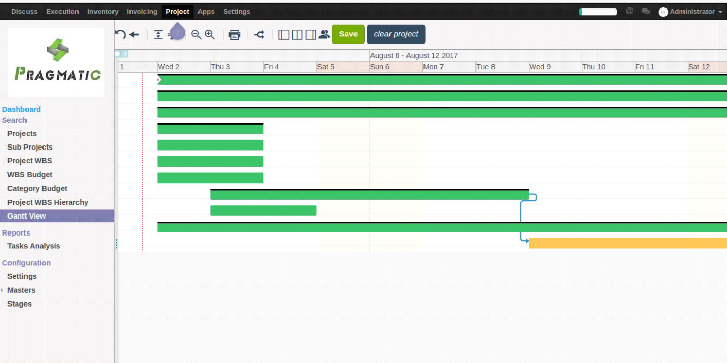Viewport: 727px width, 363px height.
Task: Zoom in the Gantt timeline
Action: [210, 34]
